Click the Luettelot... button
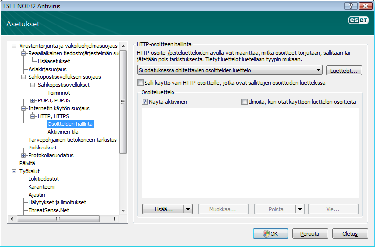The height and width of the screenshot is (247, 375). tap(344, 71)
